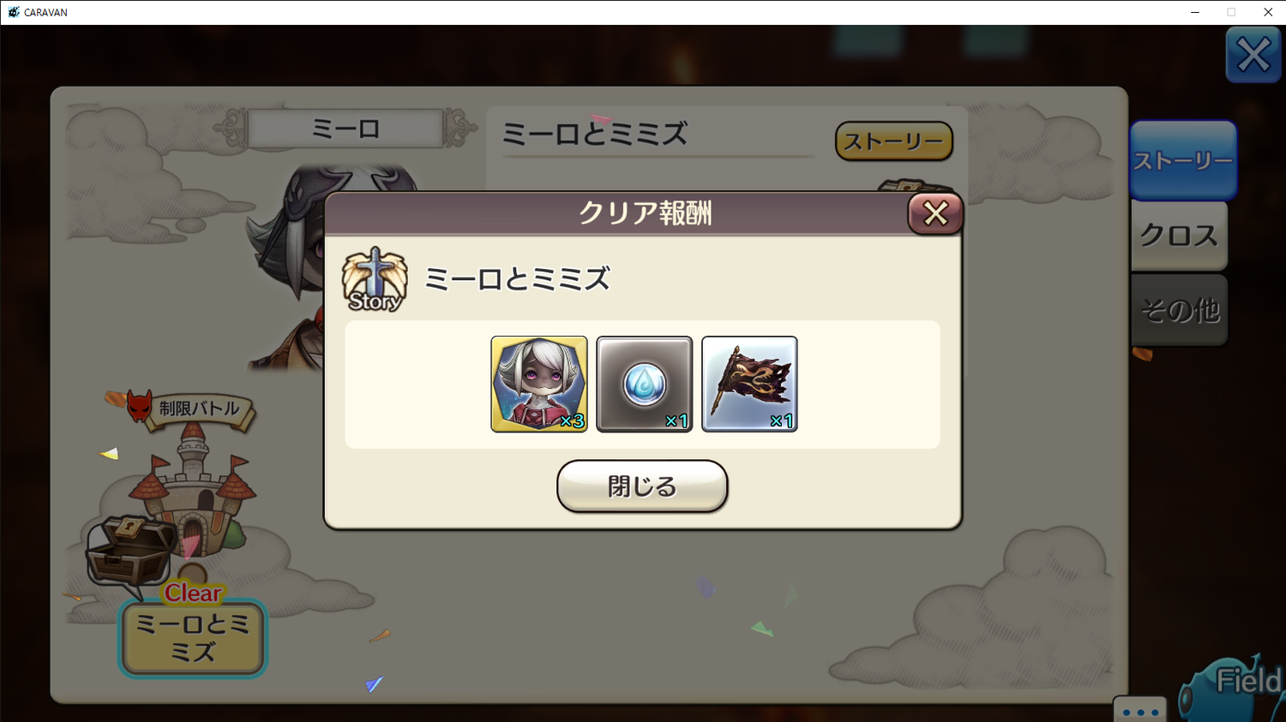1286x722 pixels.
Task: Close the screen with large blue X
Action: click(x=1253, y=55)
